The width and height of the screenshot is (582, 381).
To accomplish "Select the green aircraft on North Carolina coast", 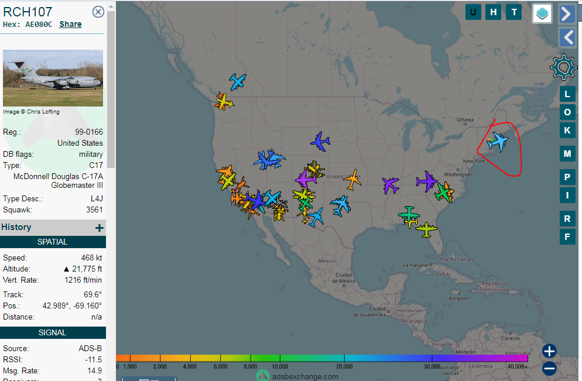I will point(443,192).
